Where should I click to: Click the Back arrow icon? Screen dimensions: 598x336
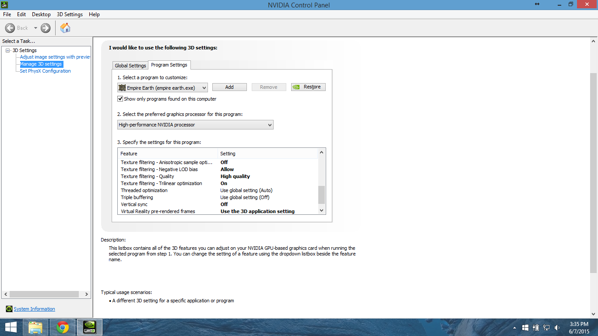pyautogui.click(x=10, y=28)
